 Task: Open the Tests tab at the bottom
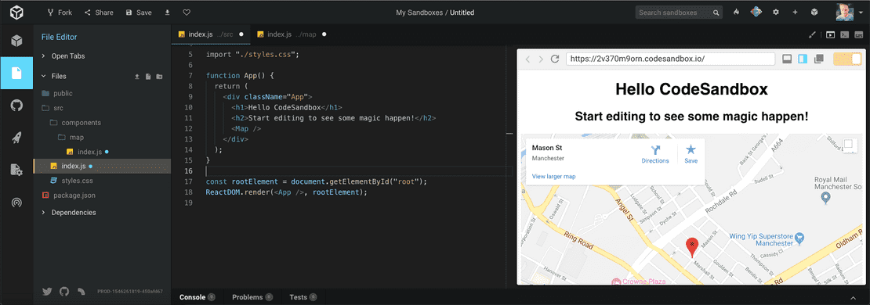pos(303,297)
